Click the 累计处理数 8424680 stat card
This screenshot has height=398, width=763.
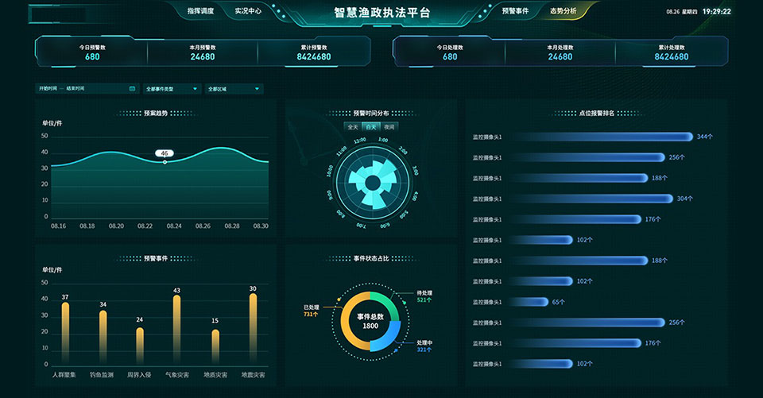671,52
